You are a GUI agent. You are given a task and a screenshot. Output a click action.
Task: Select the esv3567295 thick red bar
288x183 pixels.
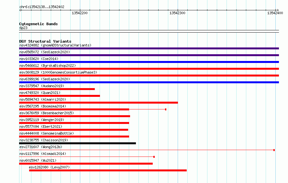pos(74,109)
